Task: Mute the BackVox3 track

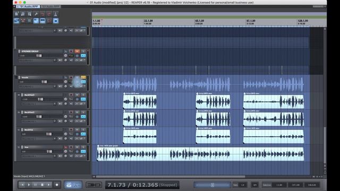Action: coord(77,95)
